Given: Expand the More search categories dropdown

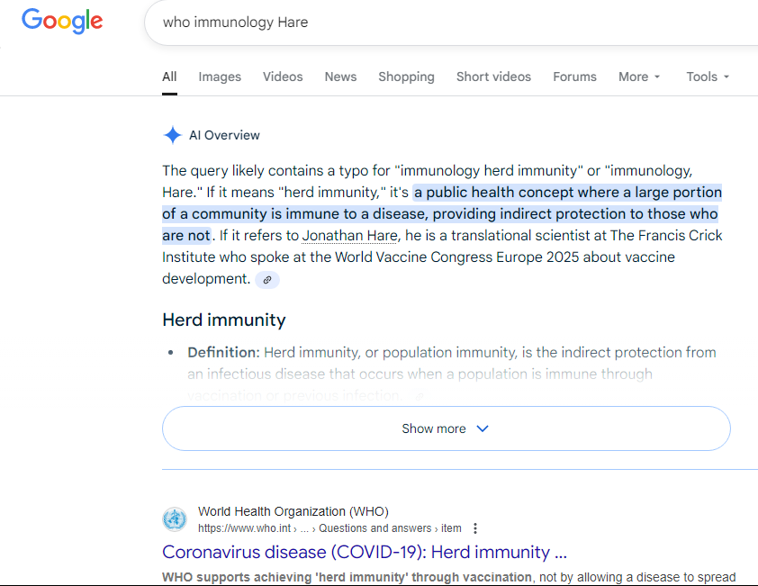Looking at the screenshot, I should tap(639, 77).
